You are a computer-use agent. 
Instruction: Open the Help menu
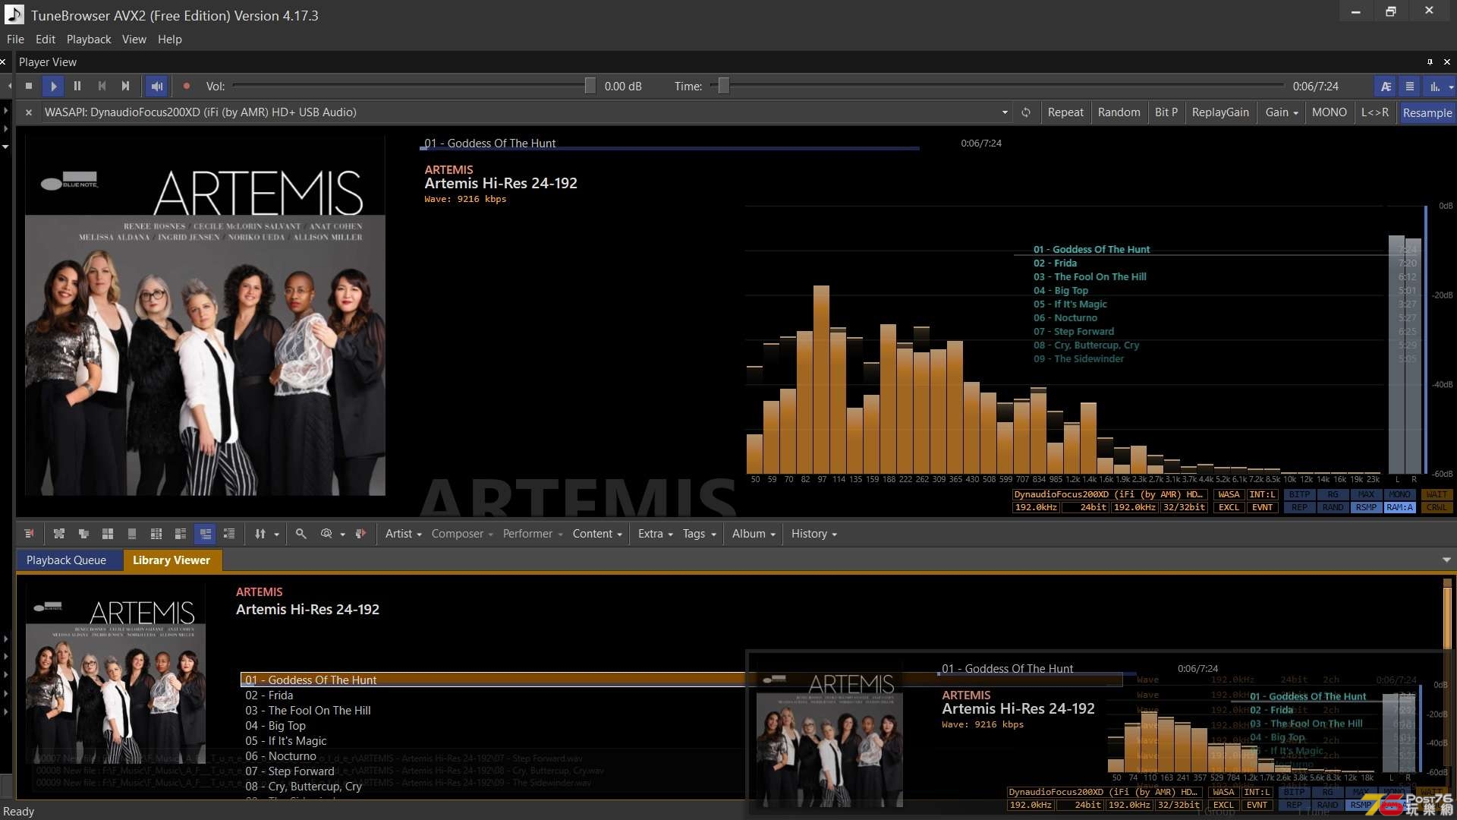[x=170, y=39]
